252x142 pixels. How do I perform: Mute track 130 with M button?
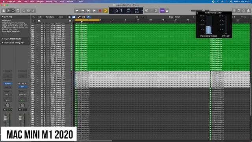42,91
